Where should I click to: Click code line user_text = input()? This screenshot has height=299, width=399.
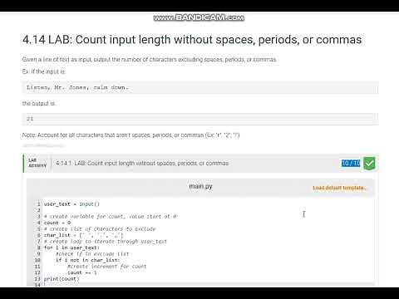(71, 204)
